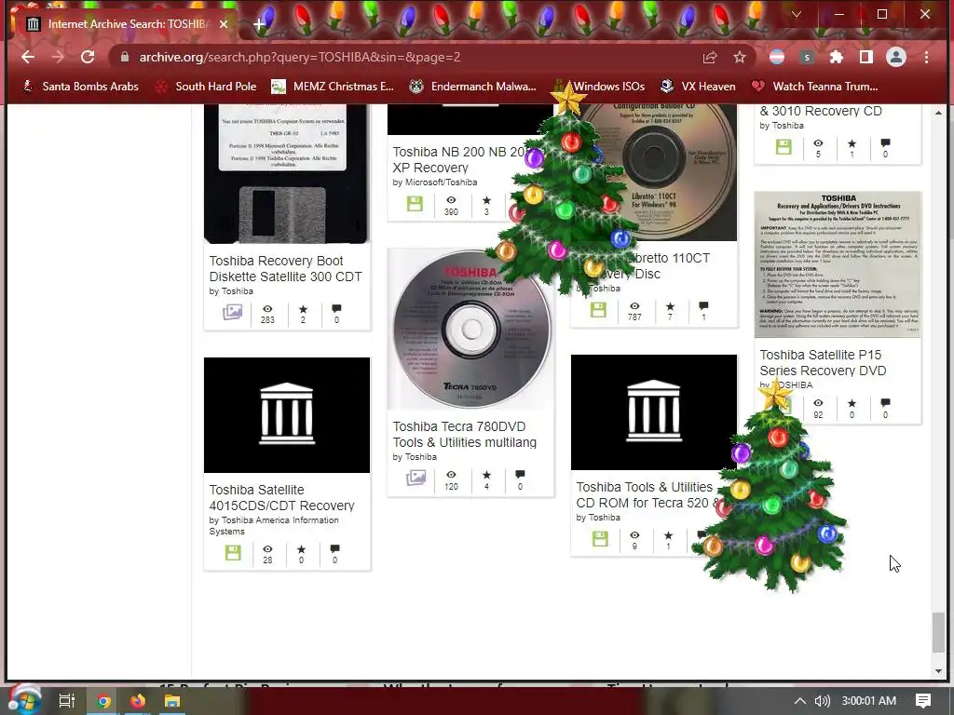This screenshot has width=954, height=715.
Task: Click the page scrollbar thumb
Action: [x=939, y=632]
